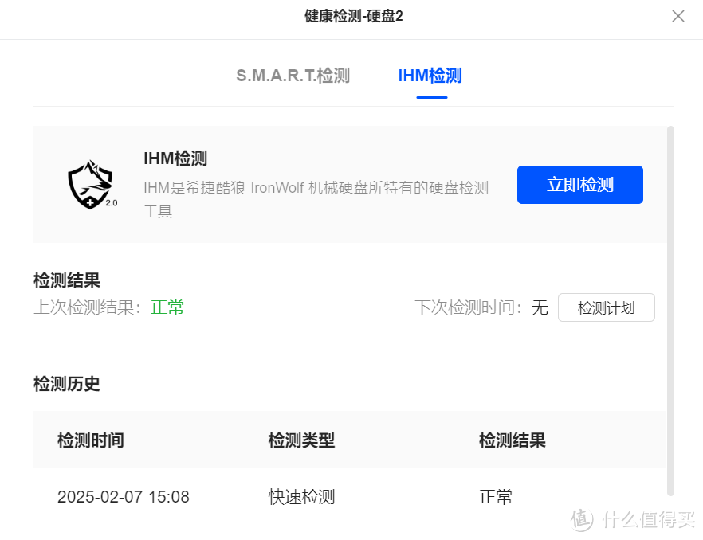Click the close X icon on the dialog
Image resolution: width=703 pixels, height=540 pixels.
[x=678, y=16]
